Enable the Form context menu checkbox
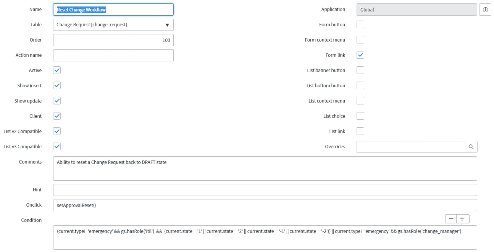Image resolution: width=494 pixels, height=252 pixels. coord(360,40)
